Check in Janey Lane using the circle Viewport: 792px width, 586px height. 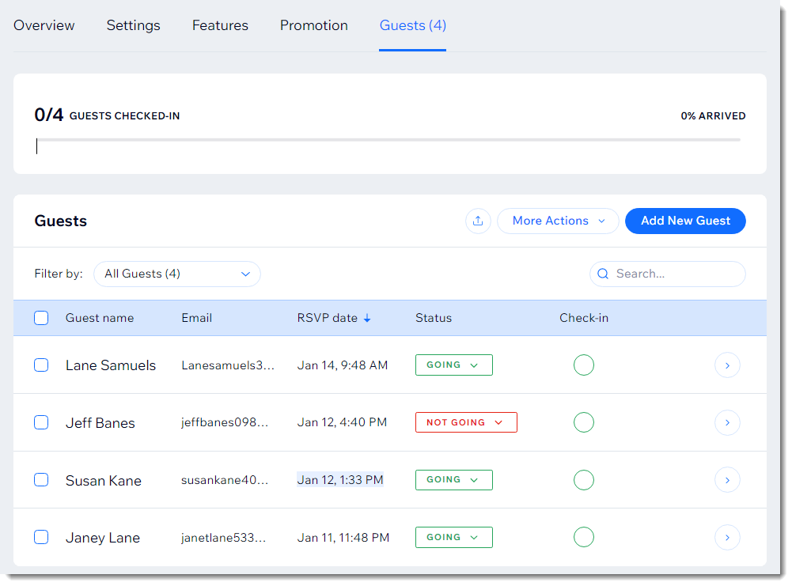click(x=583, y=537)
